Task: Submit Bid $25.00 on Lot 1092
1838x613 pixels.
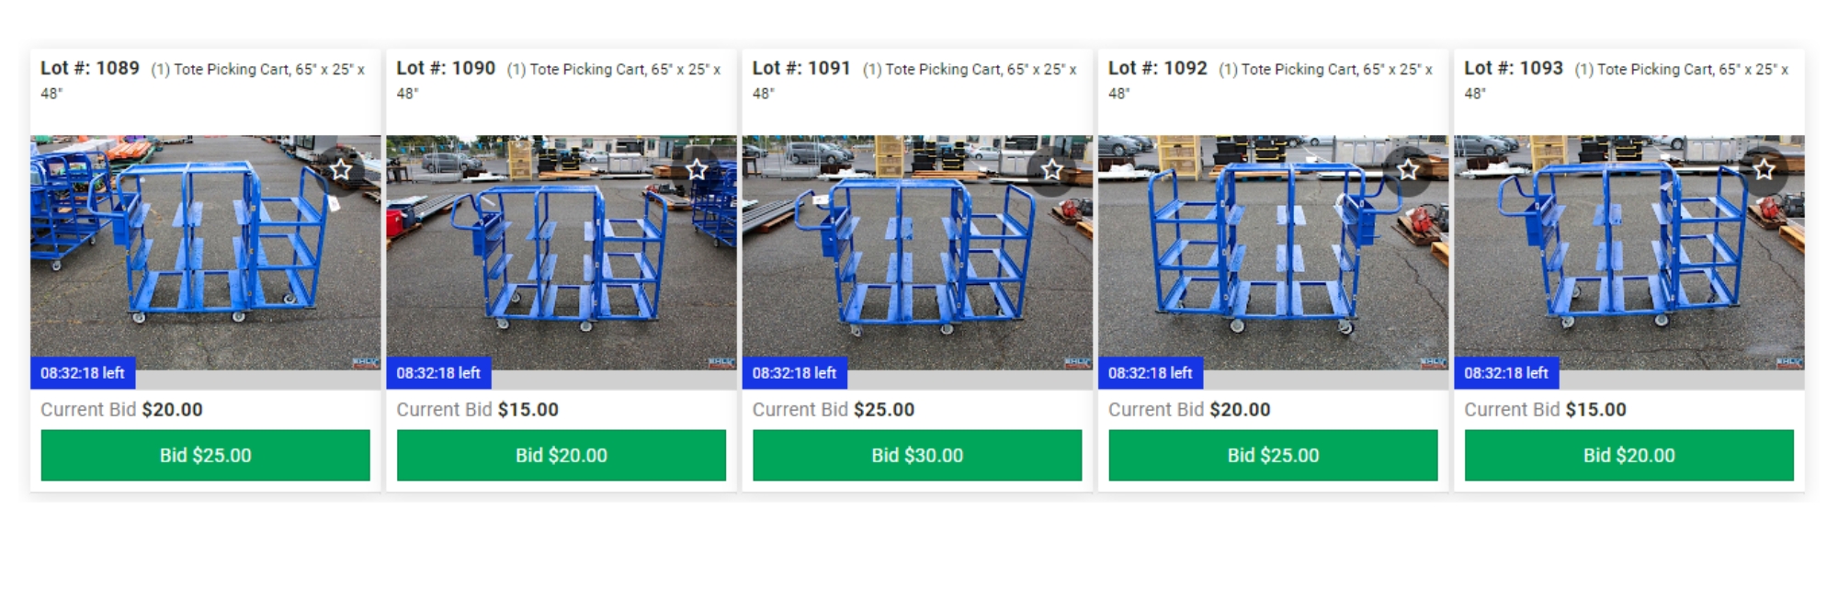Action: click(x=1273, y=455)
